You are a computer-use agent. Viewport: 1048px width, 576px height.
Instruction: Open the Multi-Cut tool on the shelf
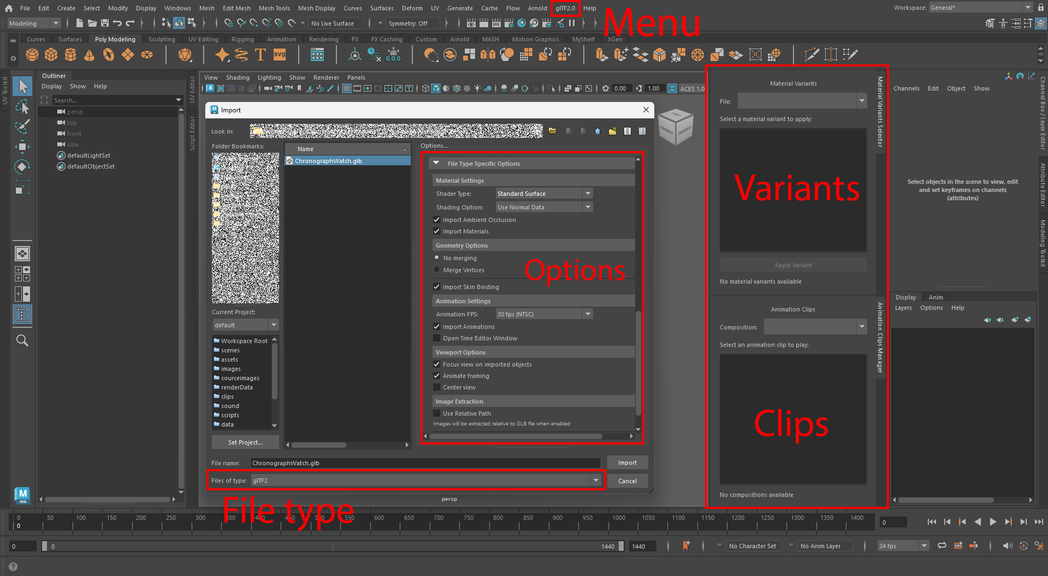812,55
